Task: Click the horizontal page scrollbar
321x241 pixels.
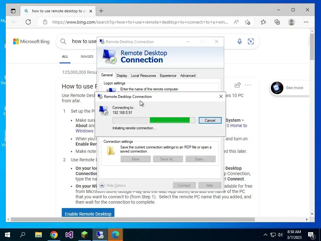Action: point(133,219)
